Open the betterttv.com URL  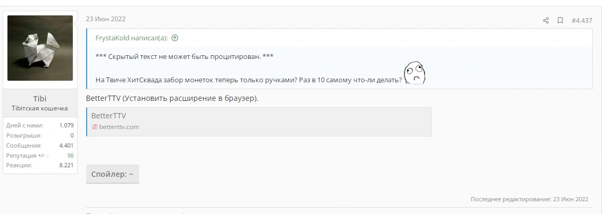pyautogui.click(x=119, y=127)
